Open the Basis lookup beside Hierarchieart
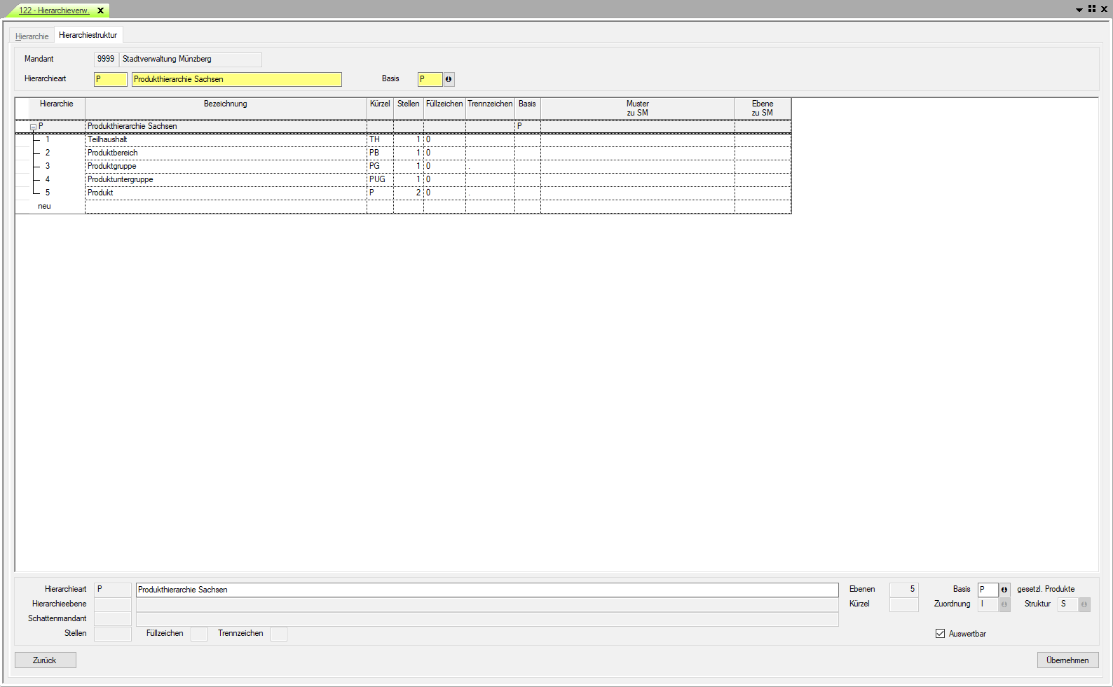Viewport: 1113px width, 687px height. (449, 79)
